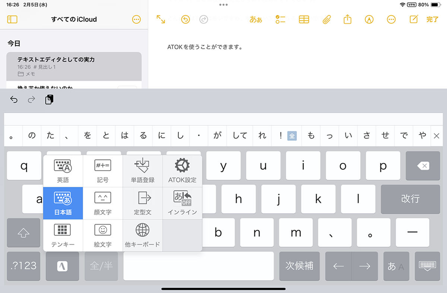Screen dimensions: 447x293
Task: Open 絵文字 emoji keyboard
Action: point(103,235)
